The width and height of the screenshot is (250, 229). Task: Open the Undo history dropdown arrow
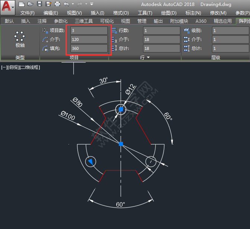click(72, 4)
